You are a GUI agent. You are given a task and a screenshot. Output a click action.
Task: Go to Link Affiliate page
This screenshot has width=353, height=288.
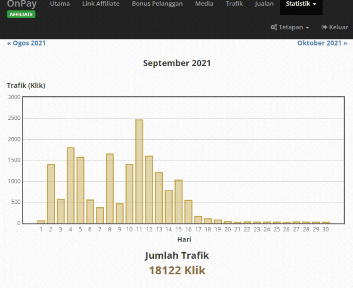[x=101, y=4]
